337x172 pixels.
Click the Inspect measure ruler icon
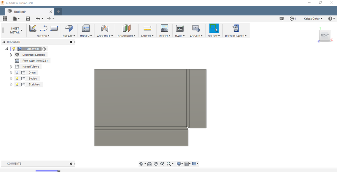[x=147, y=28]
